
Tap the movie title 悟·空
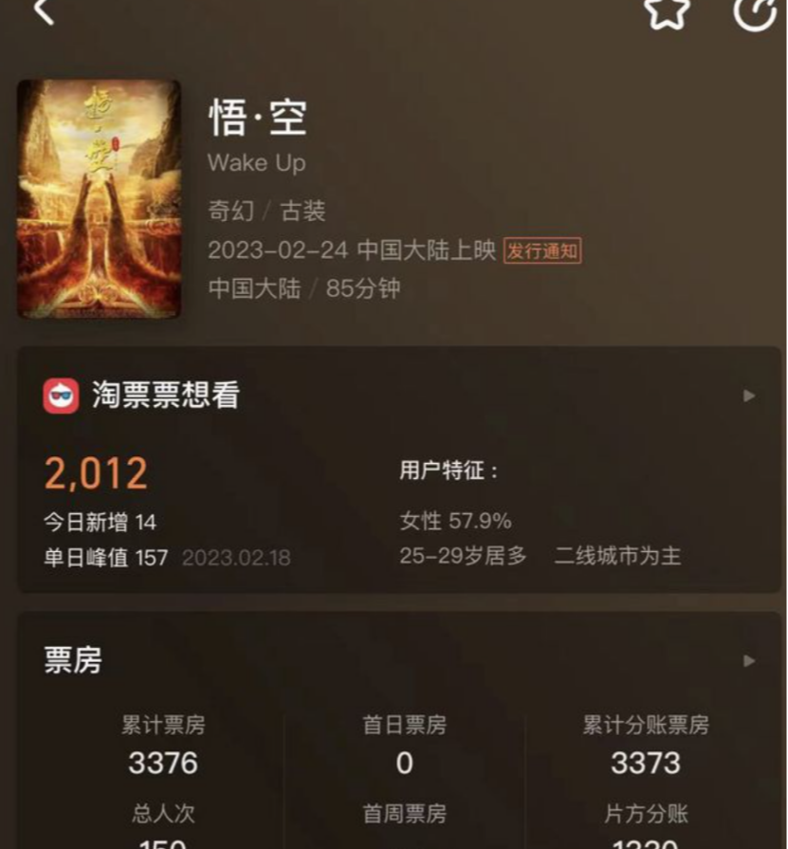click(258, 117)
